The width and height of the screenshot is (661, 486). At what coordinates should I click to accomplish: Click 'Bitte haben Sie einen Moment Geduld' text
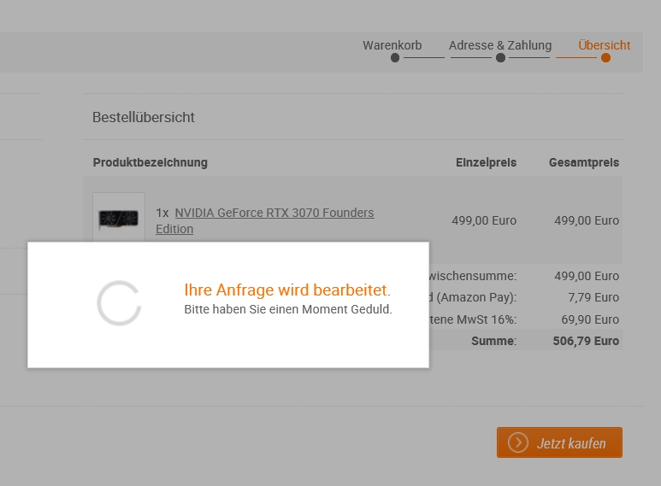[288, 309]
